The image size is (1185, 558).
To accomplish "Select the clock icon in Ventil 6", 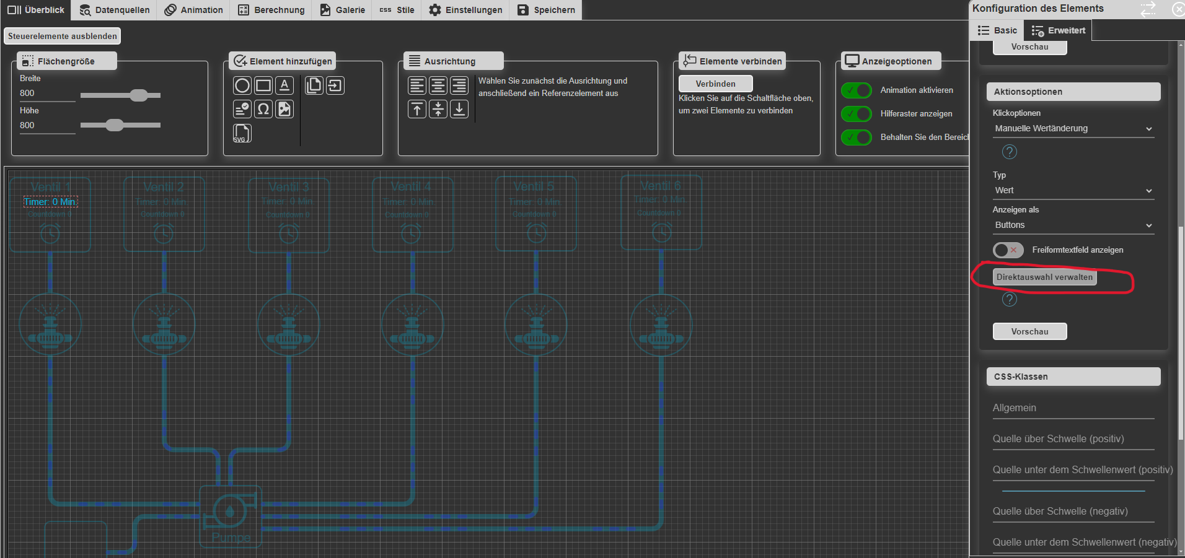I will [x=662, y=233].
